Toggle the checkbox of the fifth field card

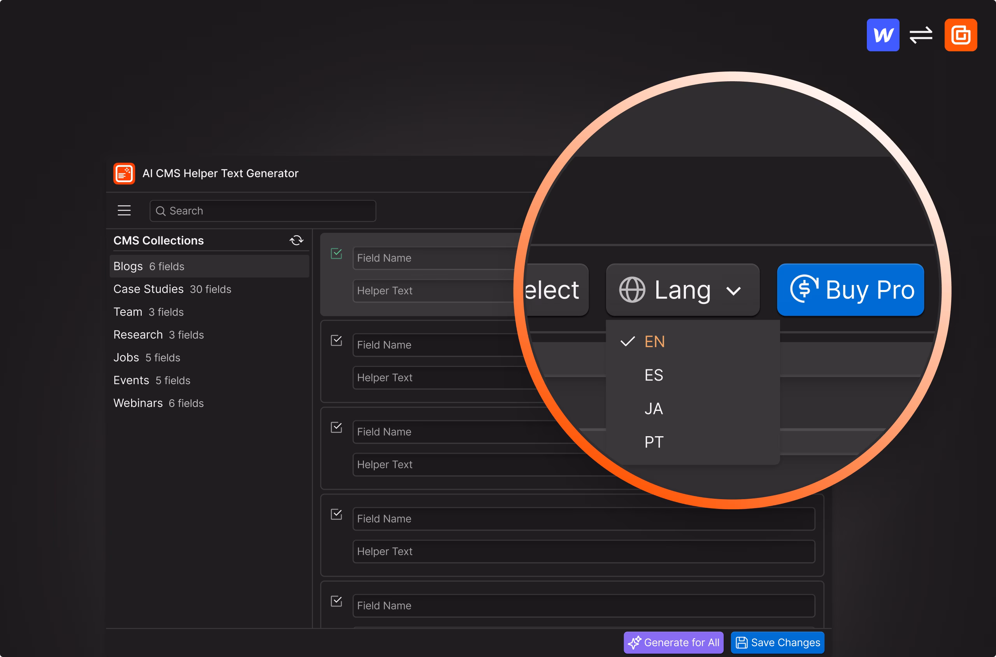pos(336,601)
